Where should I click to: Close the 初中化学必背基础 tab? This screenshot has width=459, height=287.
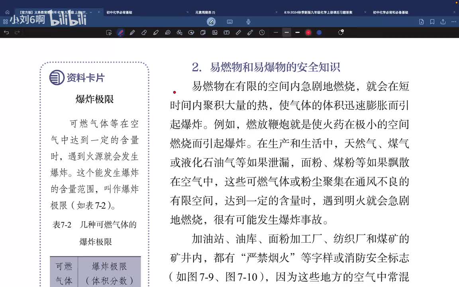(x=187, y=12)
